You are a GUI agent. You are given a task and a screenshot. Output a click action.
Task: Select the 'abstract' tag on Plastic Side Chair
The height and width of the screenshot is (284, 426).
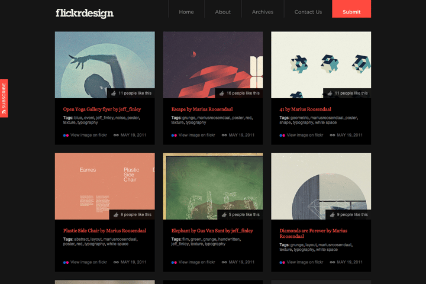pos(81,239)
